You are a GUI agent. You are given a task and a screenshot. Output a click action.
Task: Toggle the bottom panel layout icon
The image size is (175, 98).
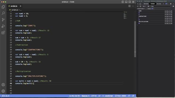126,2
